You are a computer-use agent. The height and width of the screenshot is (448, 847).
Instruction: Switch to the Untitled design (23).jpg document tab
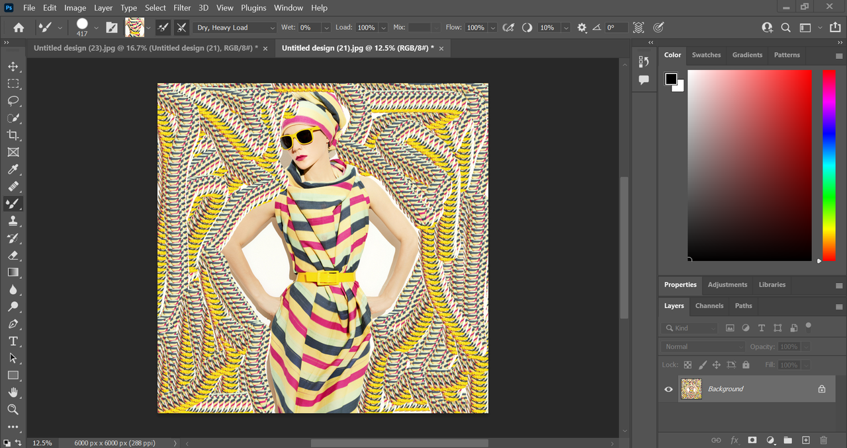[145, 48]
